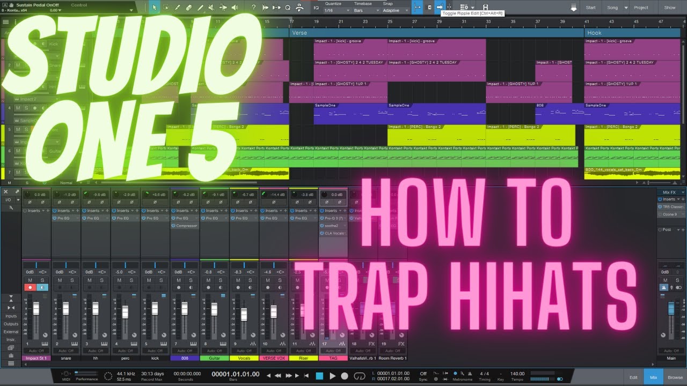Click the perc channel volume fader

point(125,311)
